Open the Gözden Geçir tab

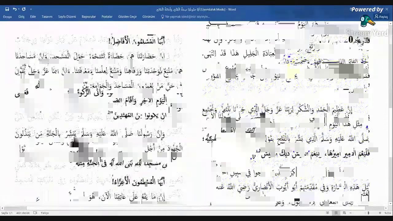tap(127, 17)
